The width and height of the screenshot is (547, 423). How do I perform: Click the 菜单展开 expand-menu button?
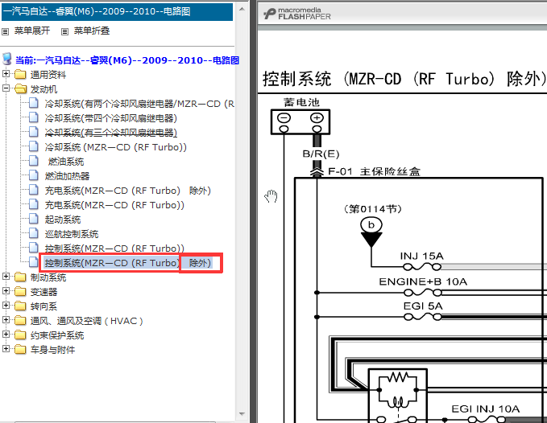[x=32, y=31]
